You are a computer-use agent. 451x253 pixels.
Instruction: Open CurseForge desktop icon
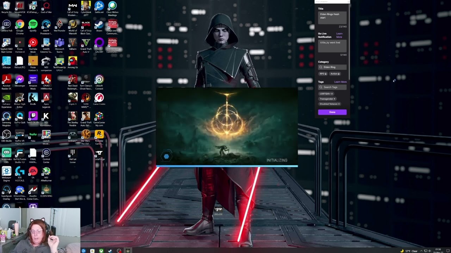pyautogui.click(x=99, y=155)
